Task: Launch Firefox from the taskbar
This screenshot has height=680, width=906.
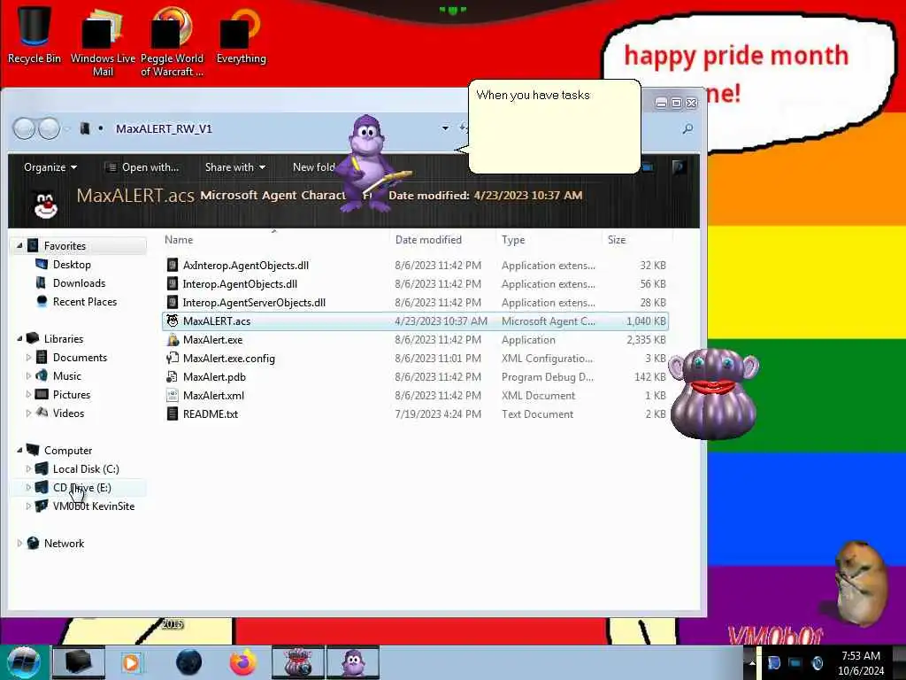Action: click(x=243, y=662)
